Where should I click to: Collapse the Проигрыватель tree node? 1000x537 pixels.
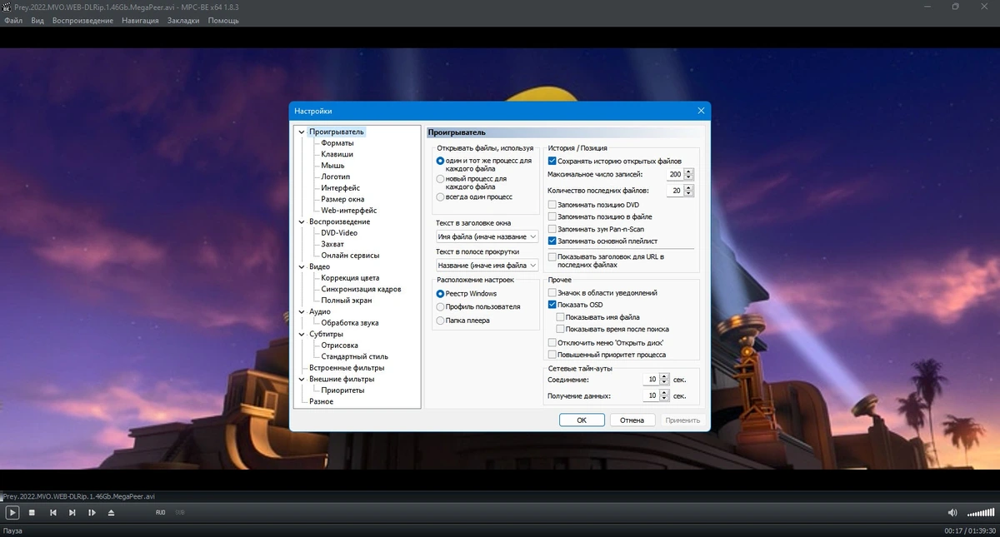[302, 132]
